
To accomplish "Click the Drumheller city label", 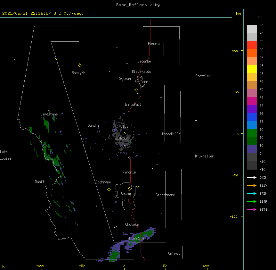I will tap(204, 156).
